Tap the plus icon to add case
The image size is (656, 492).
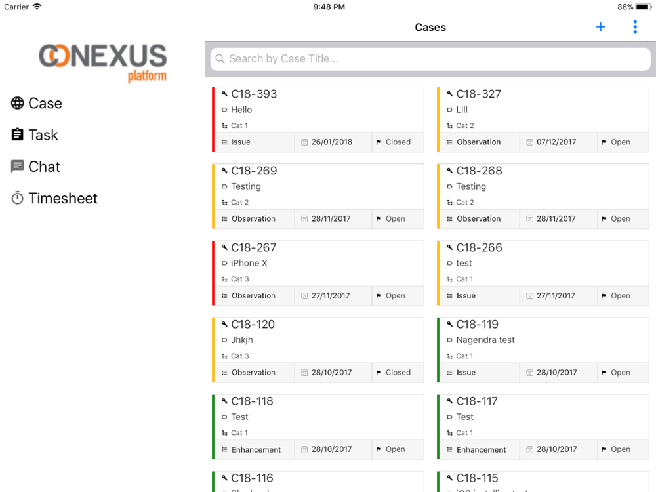click(600, 27)
